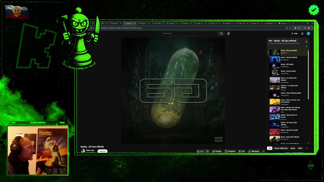Open the Mix playlist options menu

[306, 47]
